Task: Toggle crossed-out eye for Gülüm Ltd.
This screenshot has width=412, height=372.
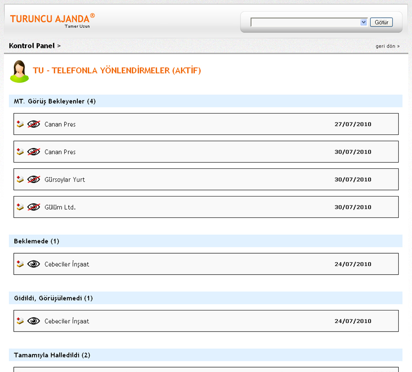Action: point(33,207)
